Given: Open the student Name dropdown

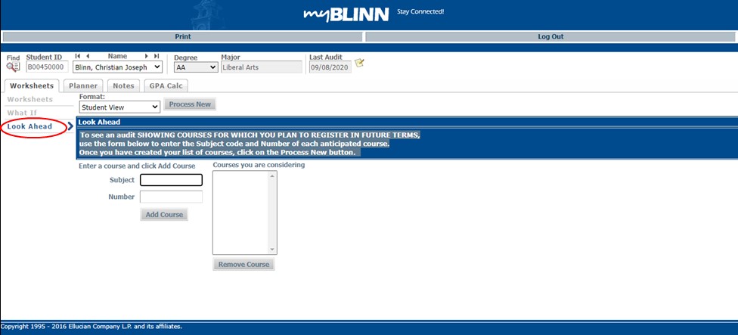Looking at the screenshot, I should (x=117, y=67).
